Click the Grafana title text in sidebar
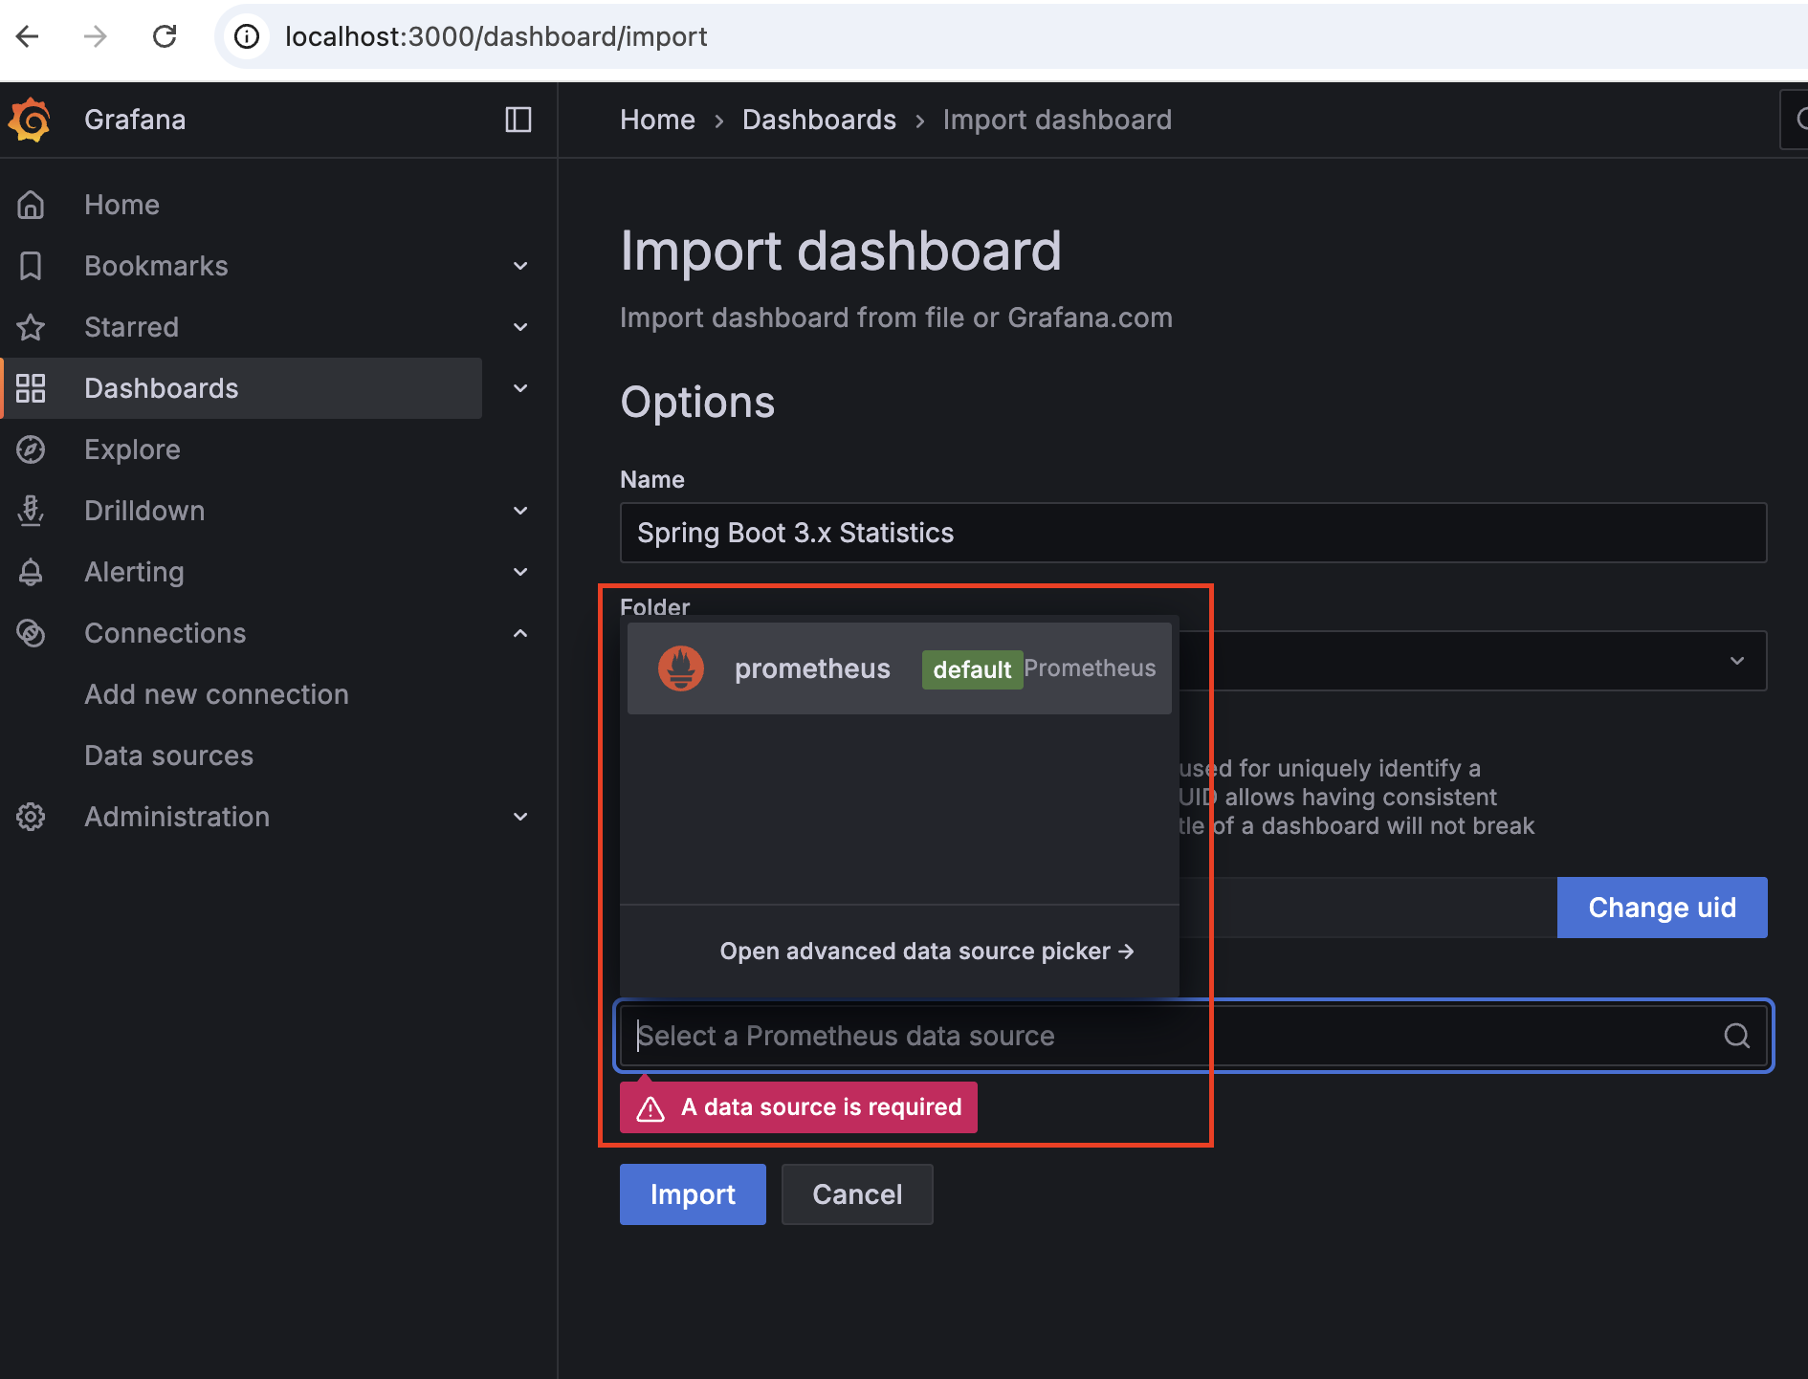1808x1379 pixels. tap(135, 120)
